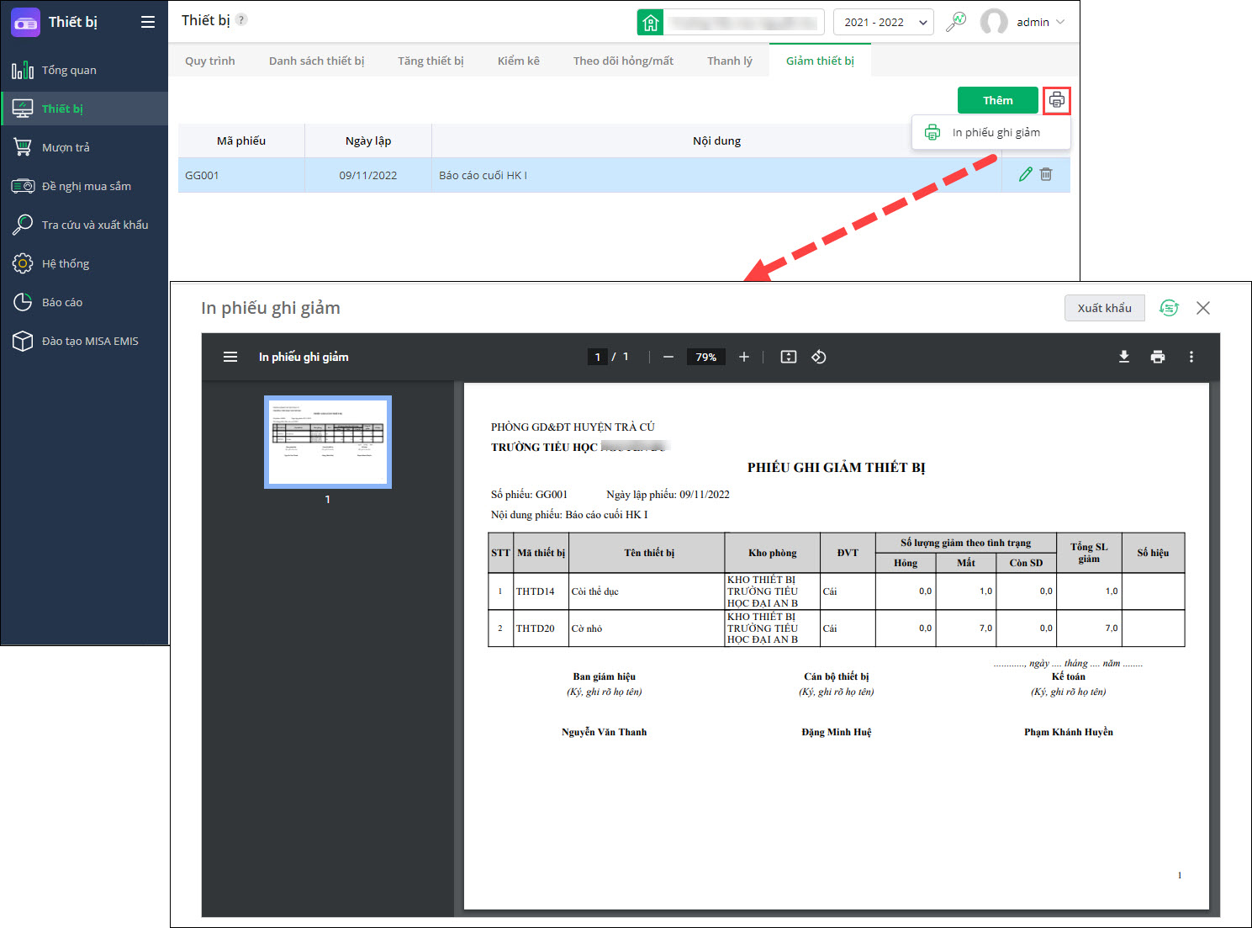Click the hamburger menu in sidebar header
This screenshot has width=1252, height=928.
coord(148,22)
